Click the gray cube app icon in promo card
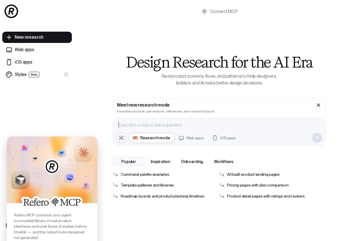Viewport: 362px width, 241px height. (20, 180)
